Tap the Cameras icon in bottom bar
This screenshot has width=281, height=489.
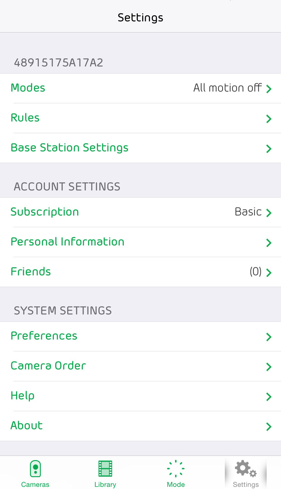tap(35, 469)
